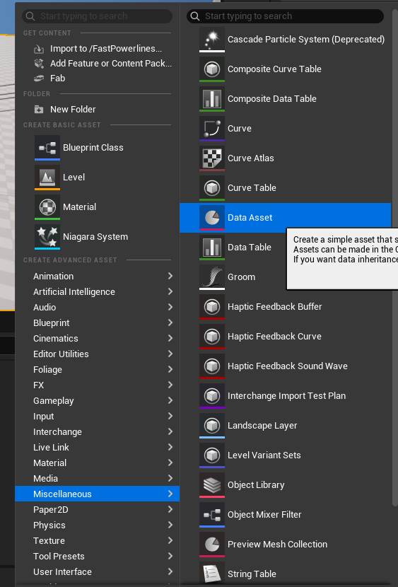The image size is (398, 587).
Task: Create a Niagara System asset
Action: pyautogui.click(x=98, y=237)
